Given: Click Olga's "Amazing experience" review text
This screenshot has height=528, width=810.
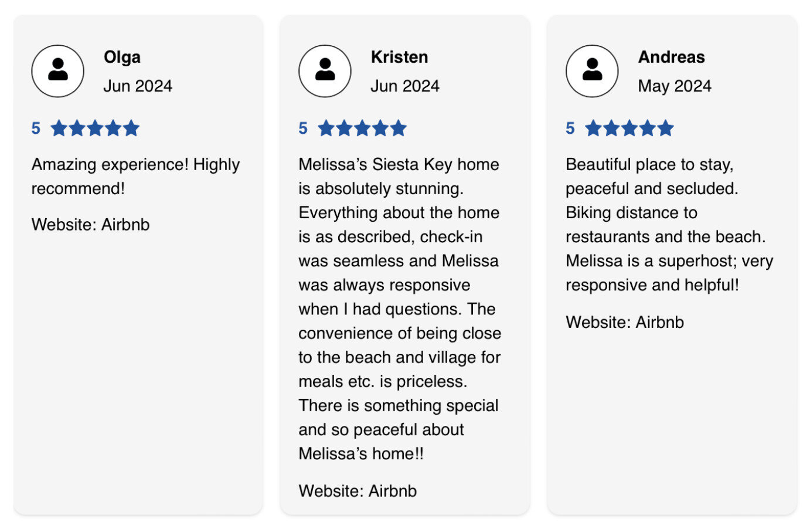Looking at the screenshot, I should 135,176.
